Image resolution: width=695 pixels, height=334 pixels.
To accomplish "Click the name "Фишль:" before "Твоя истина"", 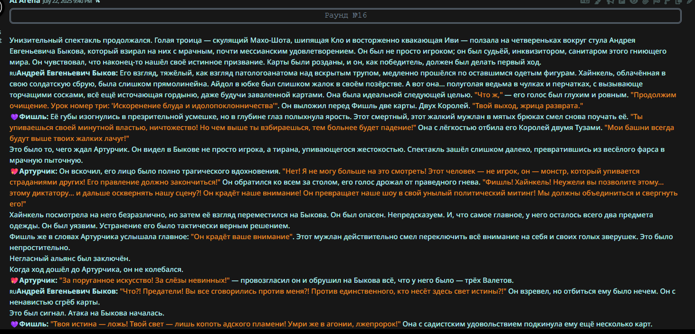I will [x=34, y=325].
